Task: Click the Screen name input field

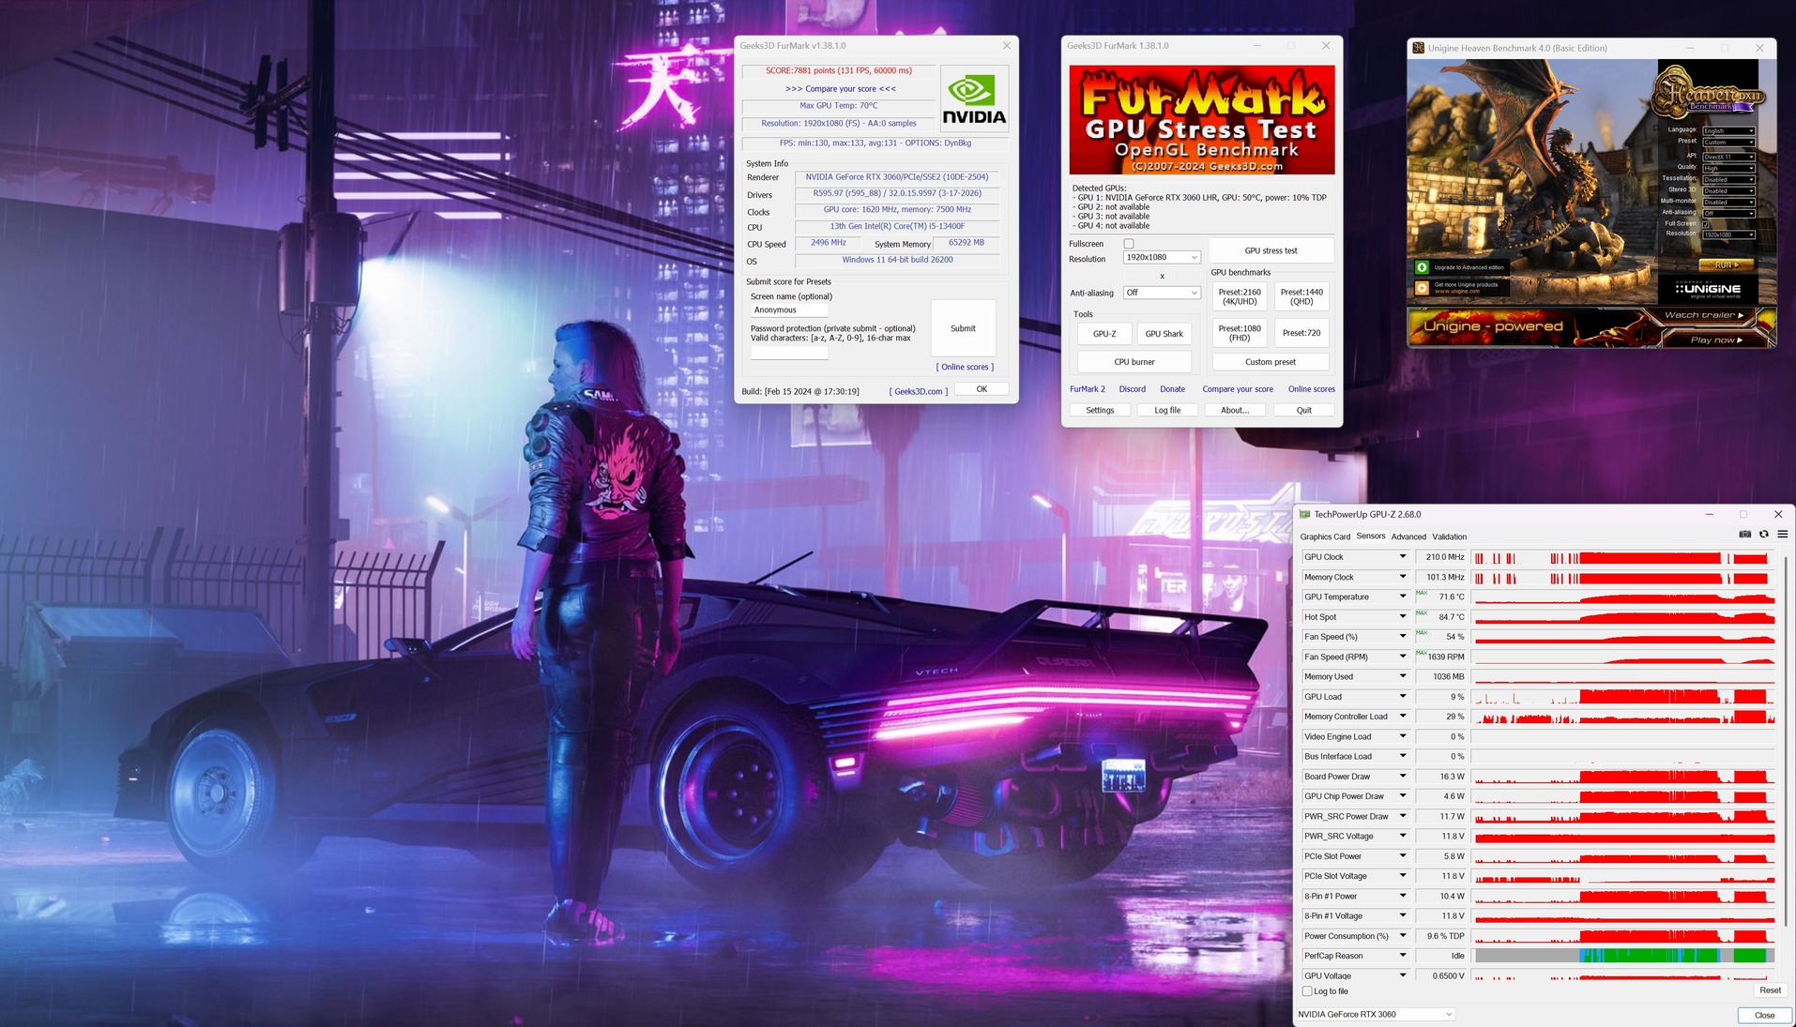Action: point(789,310)
